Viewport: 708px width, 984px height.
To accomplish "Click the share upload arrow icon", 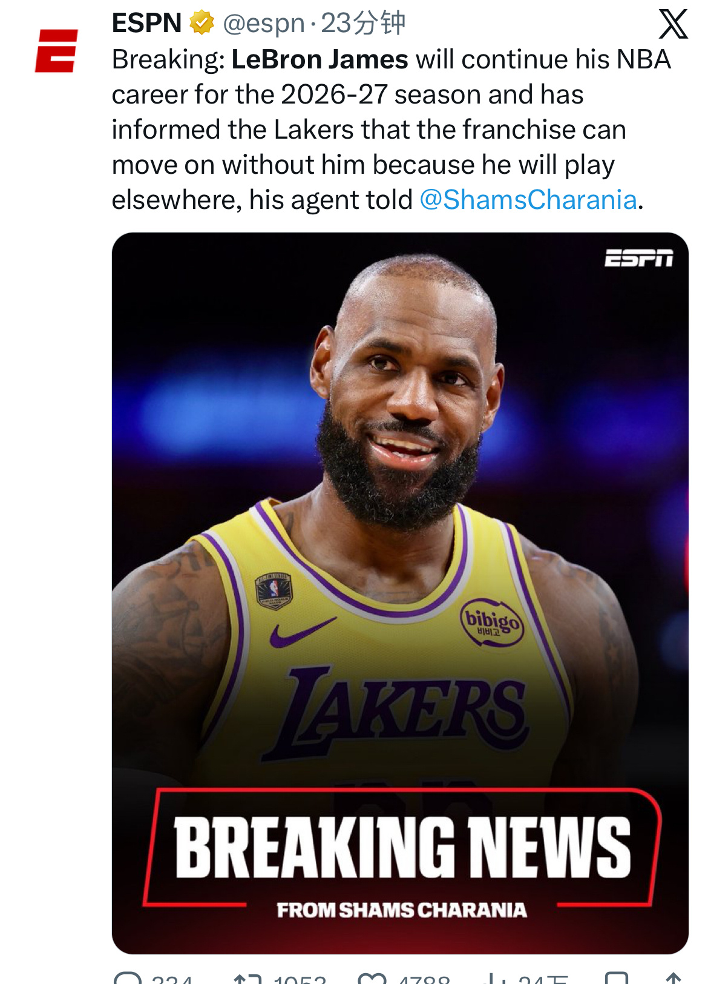I will pyautogui.click(x=674, y=977).
